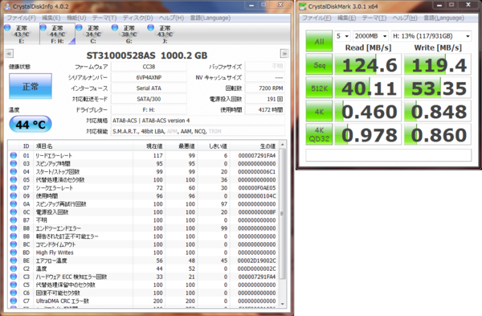
Task: Click status orb for attribute 07 row
Action: (x=14, y=187)
